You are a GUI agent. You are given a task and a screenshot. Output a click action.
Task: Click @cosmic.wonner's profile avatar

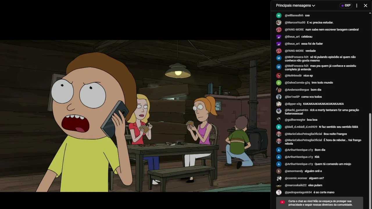click(x=279, y=178)
